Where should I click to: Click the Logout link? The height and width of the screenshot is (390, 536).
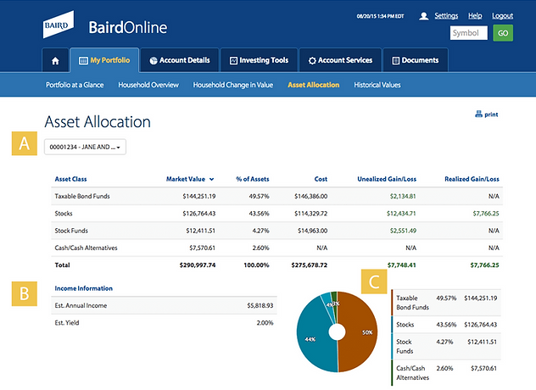pos(502,16)
